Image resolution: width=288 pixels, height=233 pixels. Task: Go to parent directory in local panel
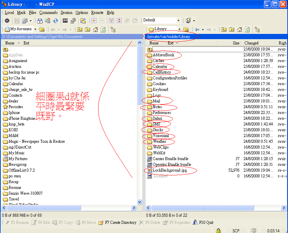click(x=80, y=30)
